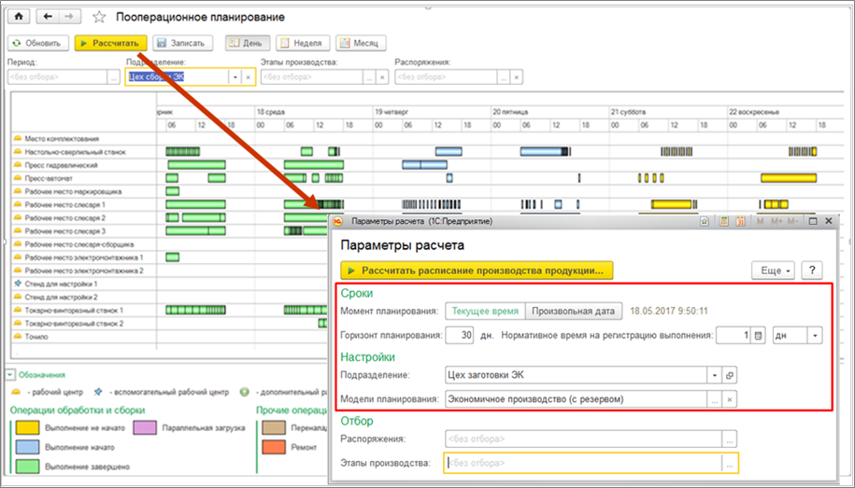Clear the Модели планирования field
Image resolution: width=855 pixels, height=488 pixels.
[x=731, y=399]
